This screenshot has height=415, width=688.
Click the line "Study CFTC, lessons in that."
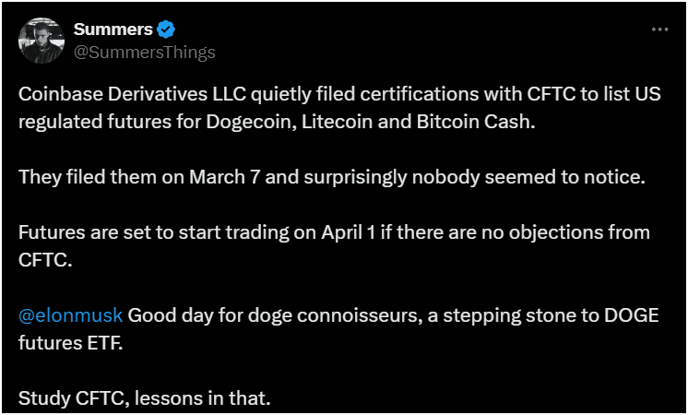click(x=145, y=400)
